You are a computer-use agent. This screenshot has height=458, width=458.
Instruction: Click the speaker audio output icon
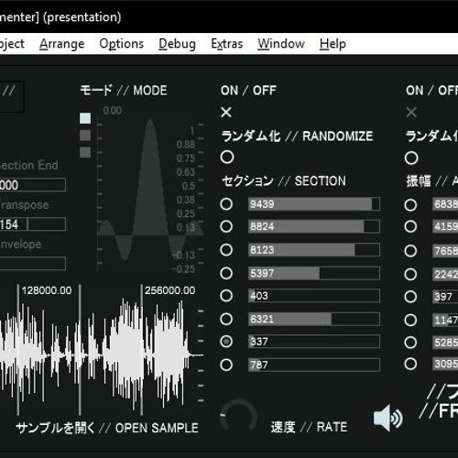coord(387,419)
